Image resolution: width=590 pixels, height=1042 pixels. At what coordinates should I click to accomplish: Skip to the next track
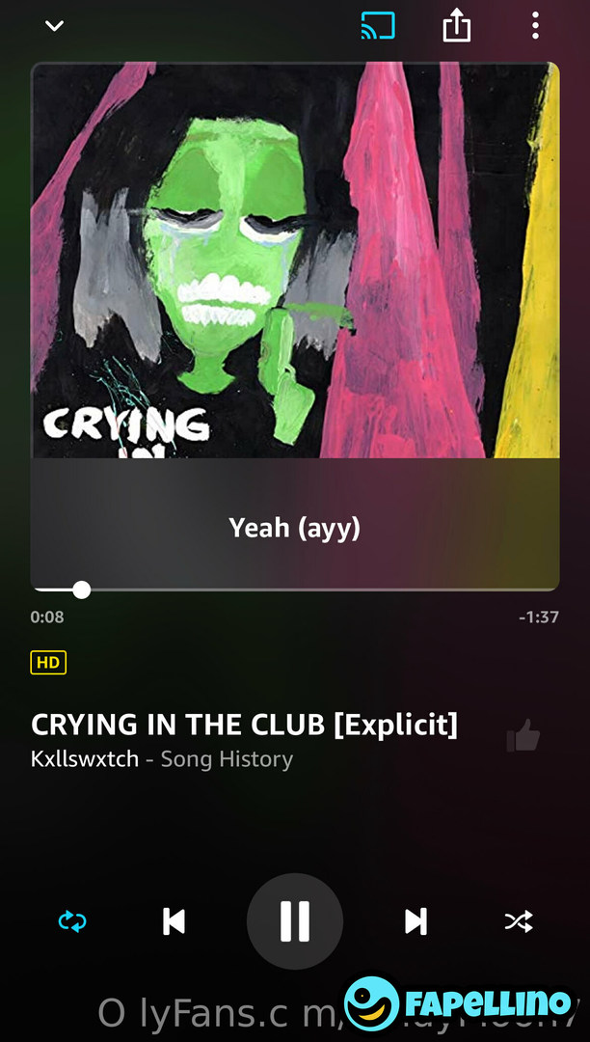[x=416, y=921]
